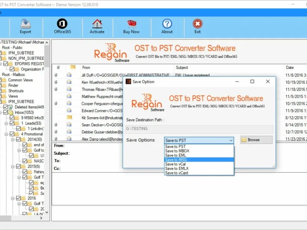Collapse the 2015(5) tree node
The width and height of the screenshot is (307, 230).
pyautogui.click(x=13, y=166)
